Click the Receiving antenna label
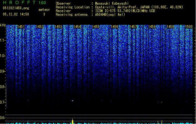Viewport: 196px width, 124px height. click(x=72, y=15)
